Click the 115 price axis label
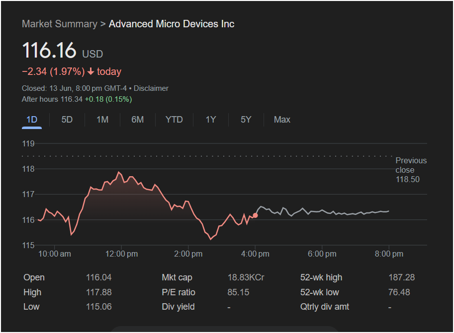 [x=28, y=246]
